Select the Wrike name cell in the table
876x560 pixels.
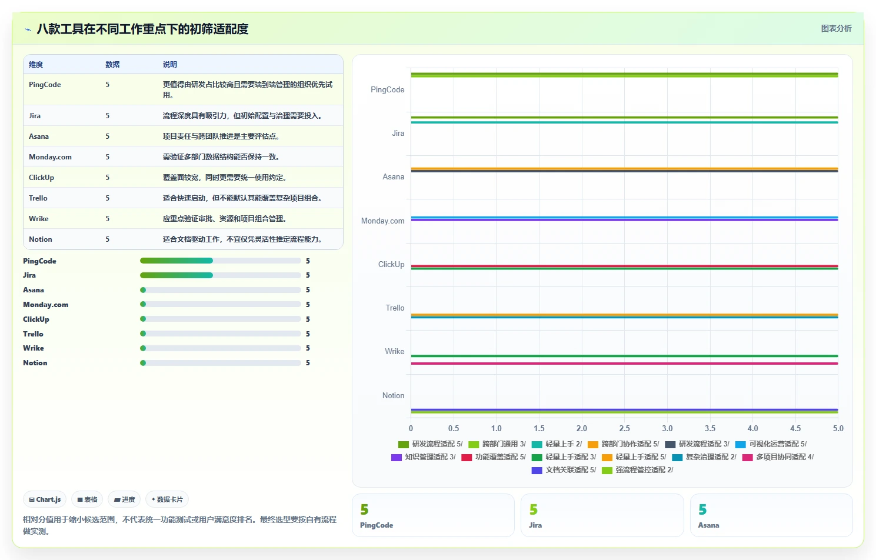[39, 219]
